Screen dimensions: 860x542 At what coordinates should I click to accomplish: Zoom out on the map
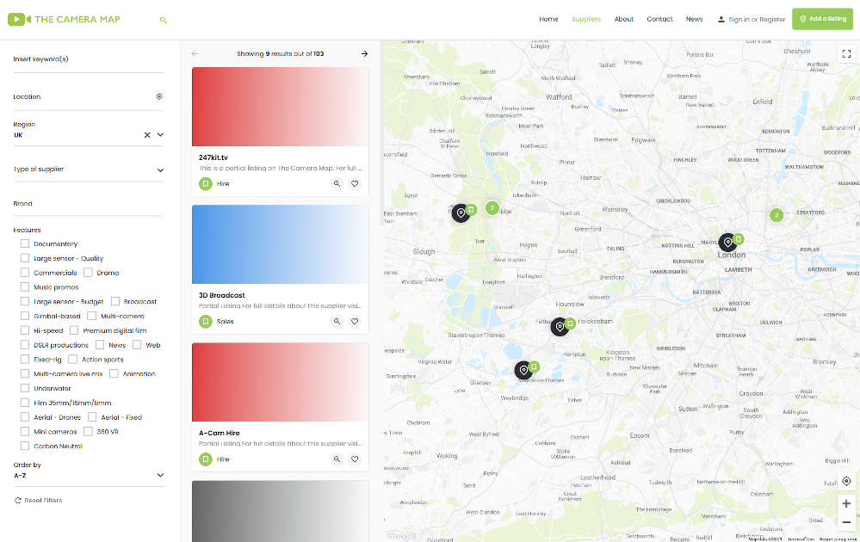coord(846,522)
